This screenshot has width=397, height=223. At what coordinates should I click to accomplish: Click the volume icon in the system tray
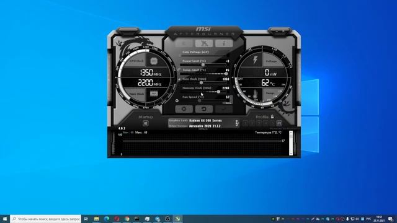click(x=357, y=219)
